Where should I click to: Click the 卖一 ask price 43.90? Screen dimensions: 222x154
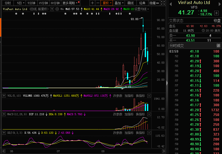click(x=190, y=36)
